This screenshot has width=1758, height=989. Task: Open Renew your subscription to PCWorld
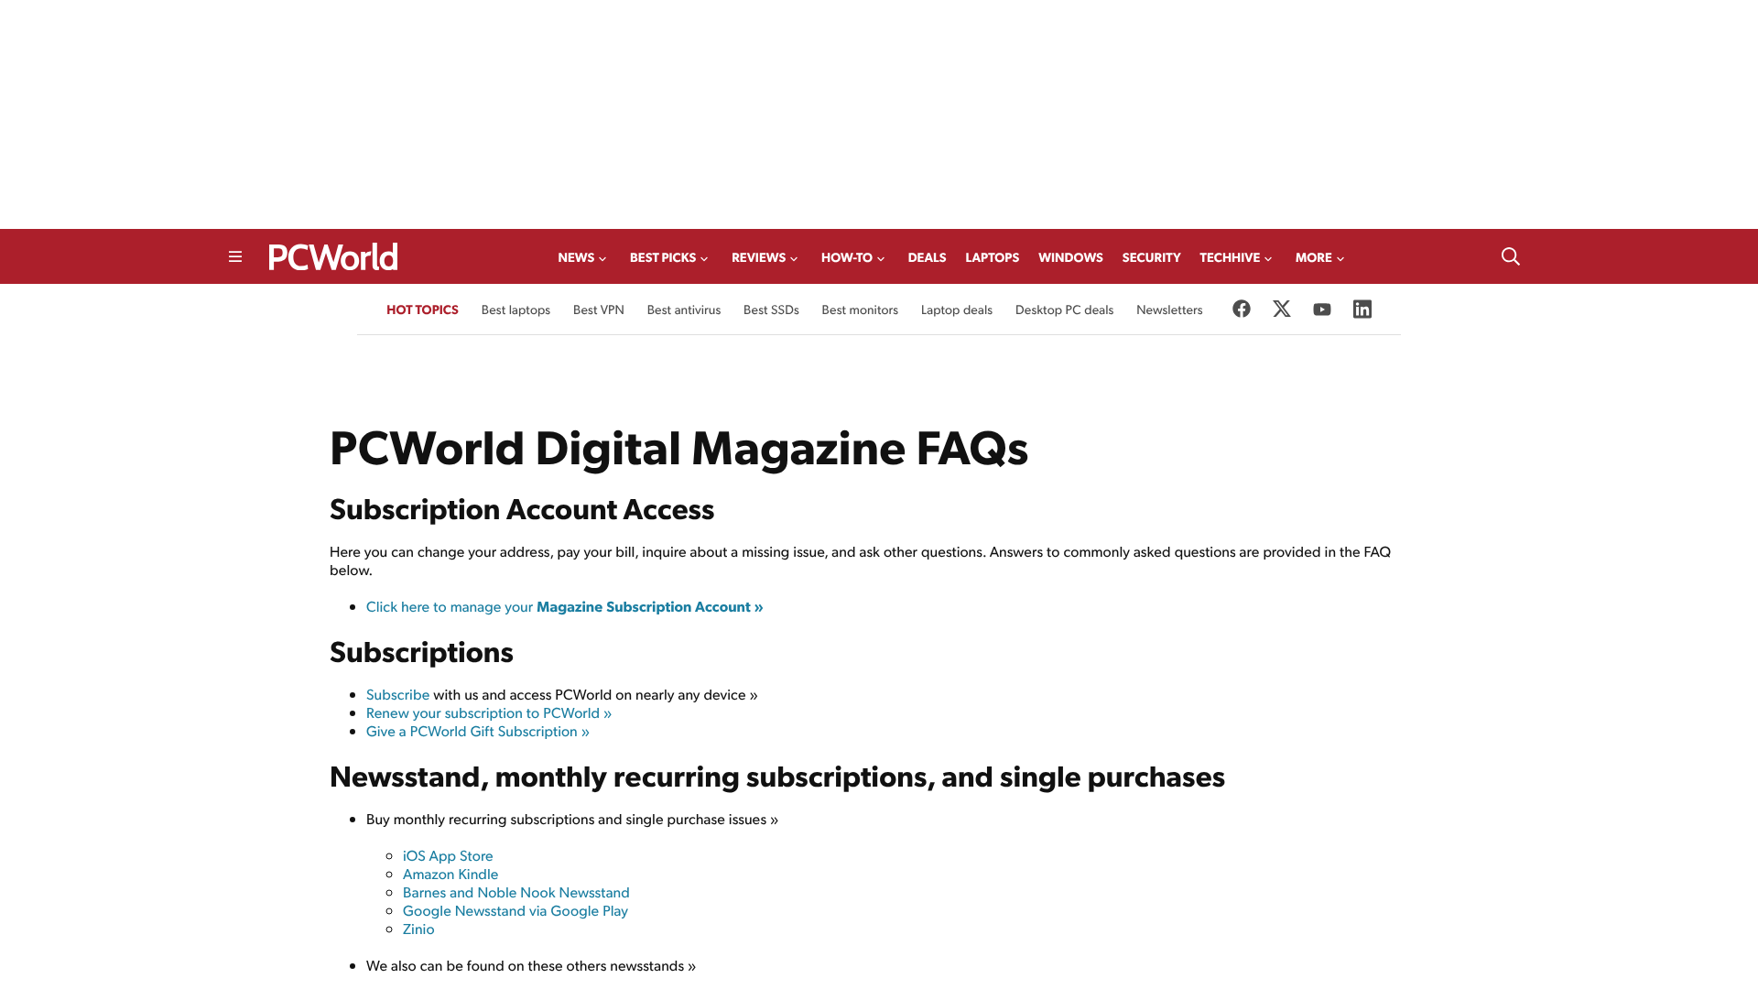point(489,713)
